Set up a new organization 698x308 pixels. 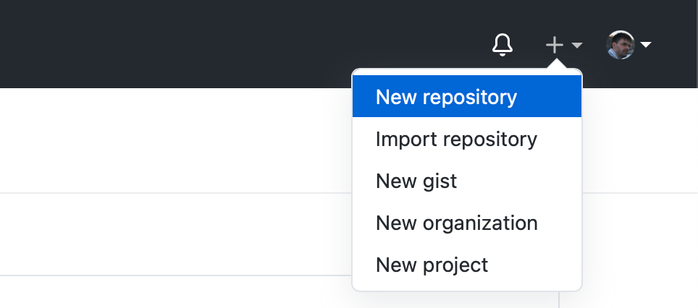click(x=467, y=223)
